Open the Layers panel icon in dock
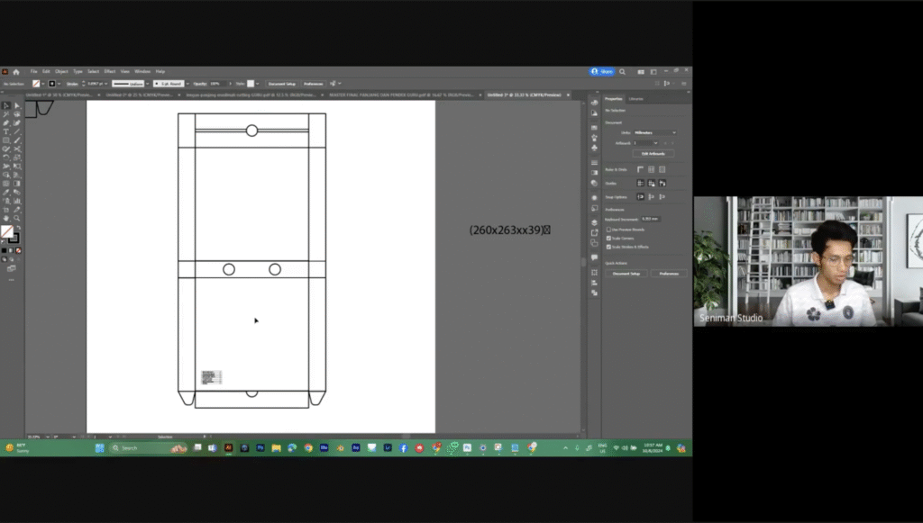The image size is (923, 523). coord(594,221)
